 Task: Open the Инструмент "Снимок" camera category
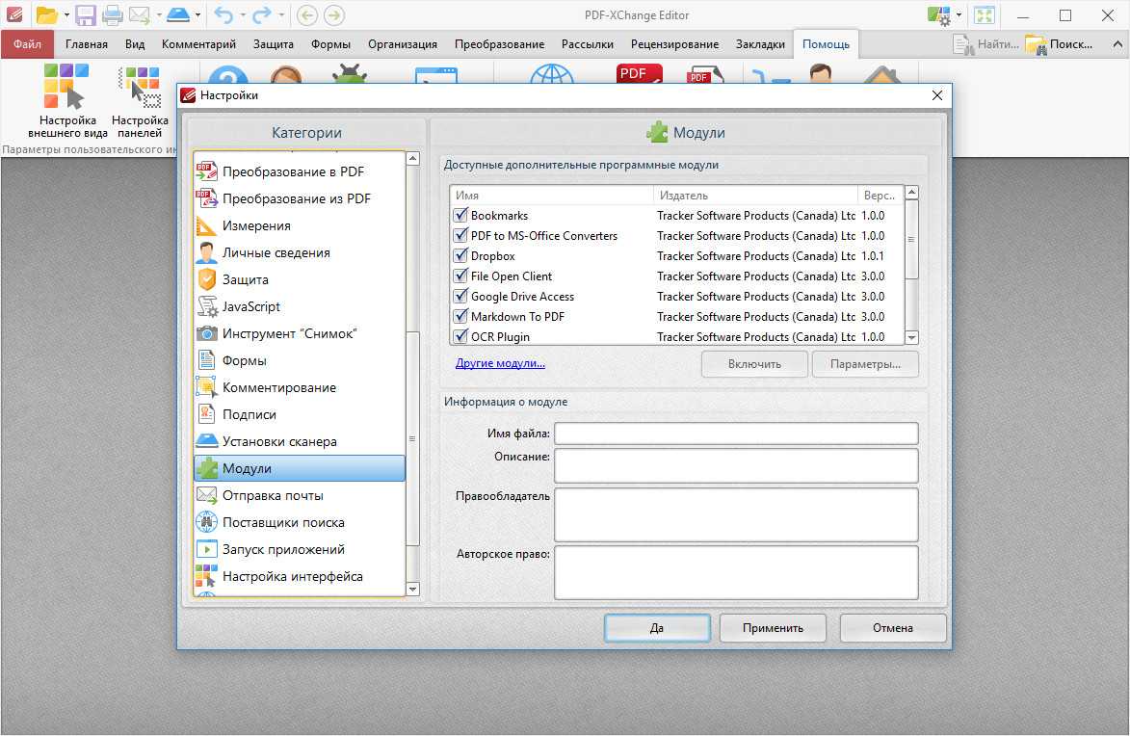pyautogui.click(x=289, y=333)
